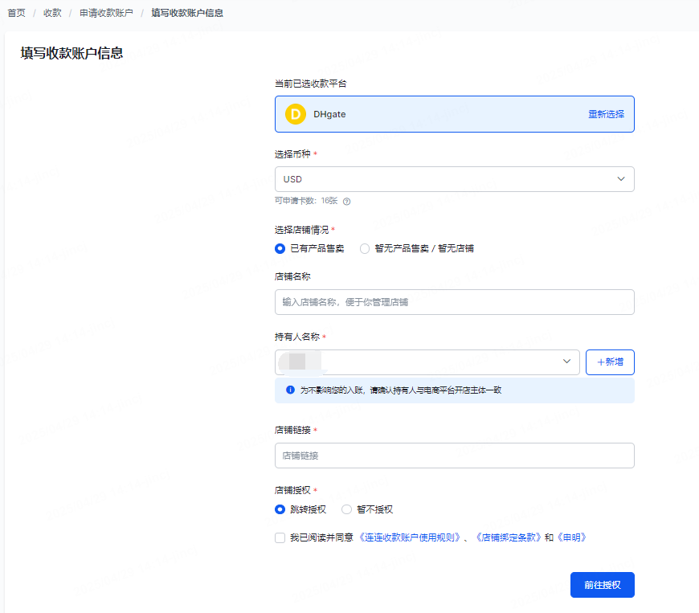Go to 首页 in the breadcrumb
This screenshot has width=699, height=613.
coord(16,14)
